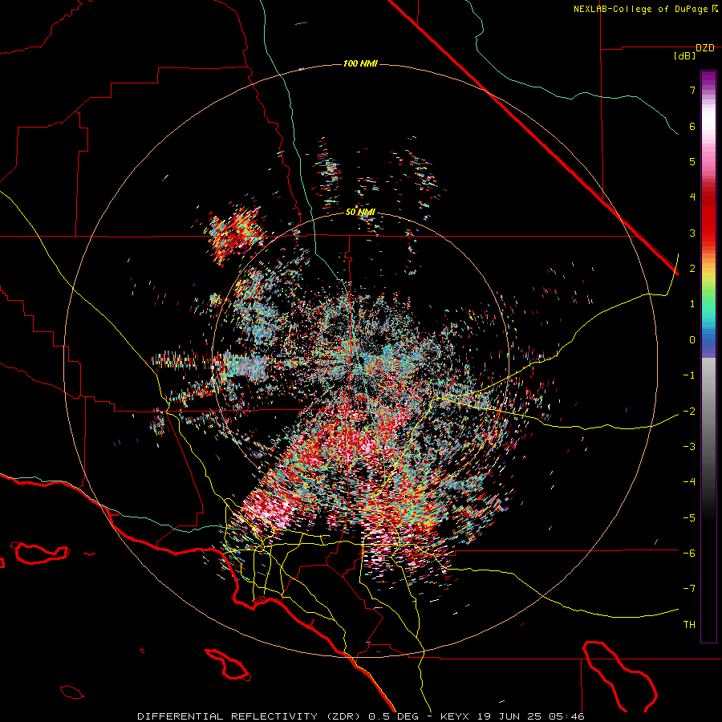Click the -2 value on the color scale
Screen dimensions: 722x722
point(689,412)
